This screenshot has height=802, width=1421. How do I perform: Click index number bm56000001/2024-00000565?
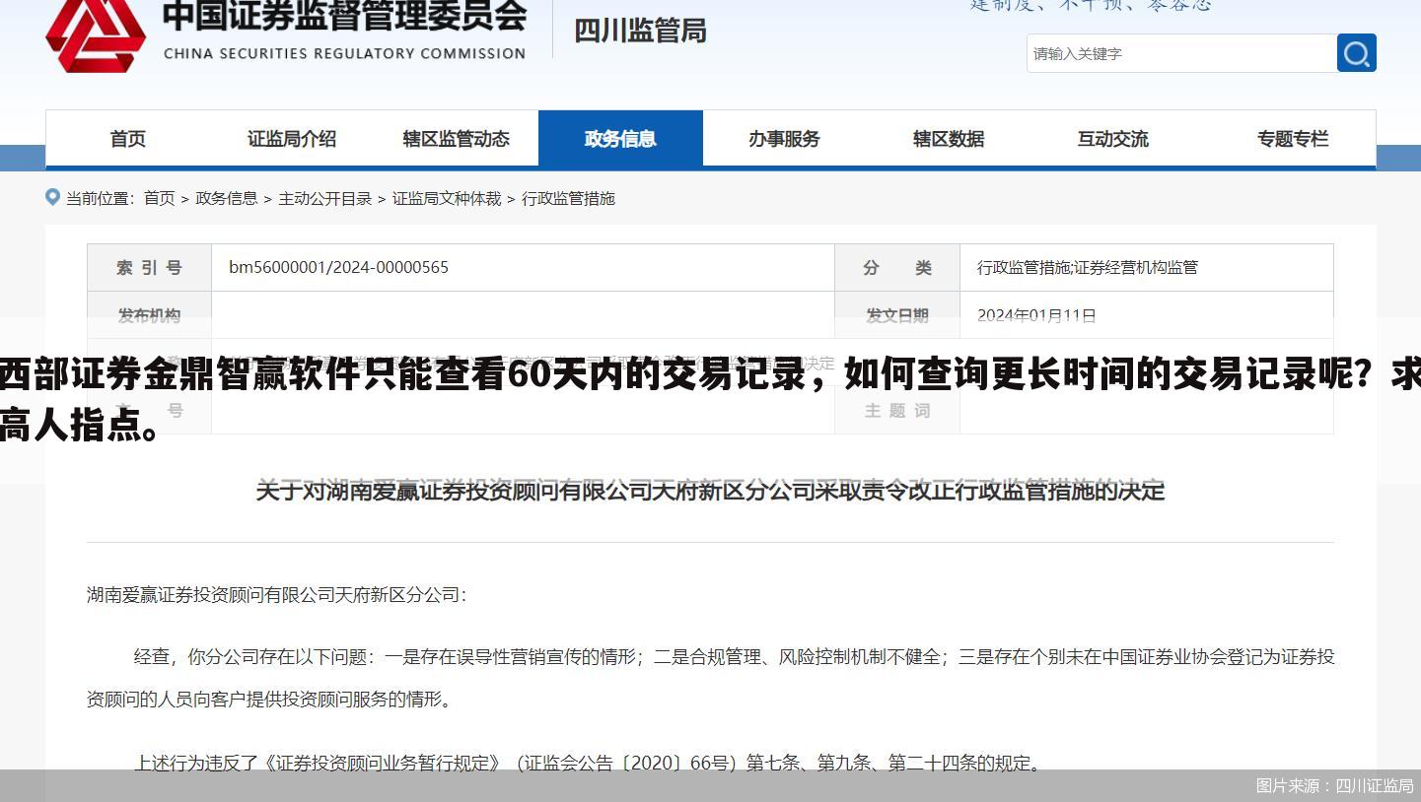pos(338,267)
